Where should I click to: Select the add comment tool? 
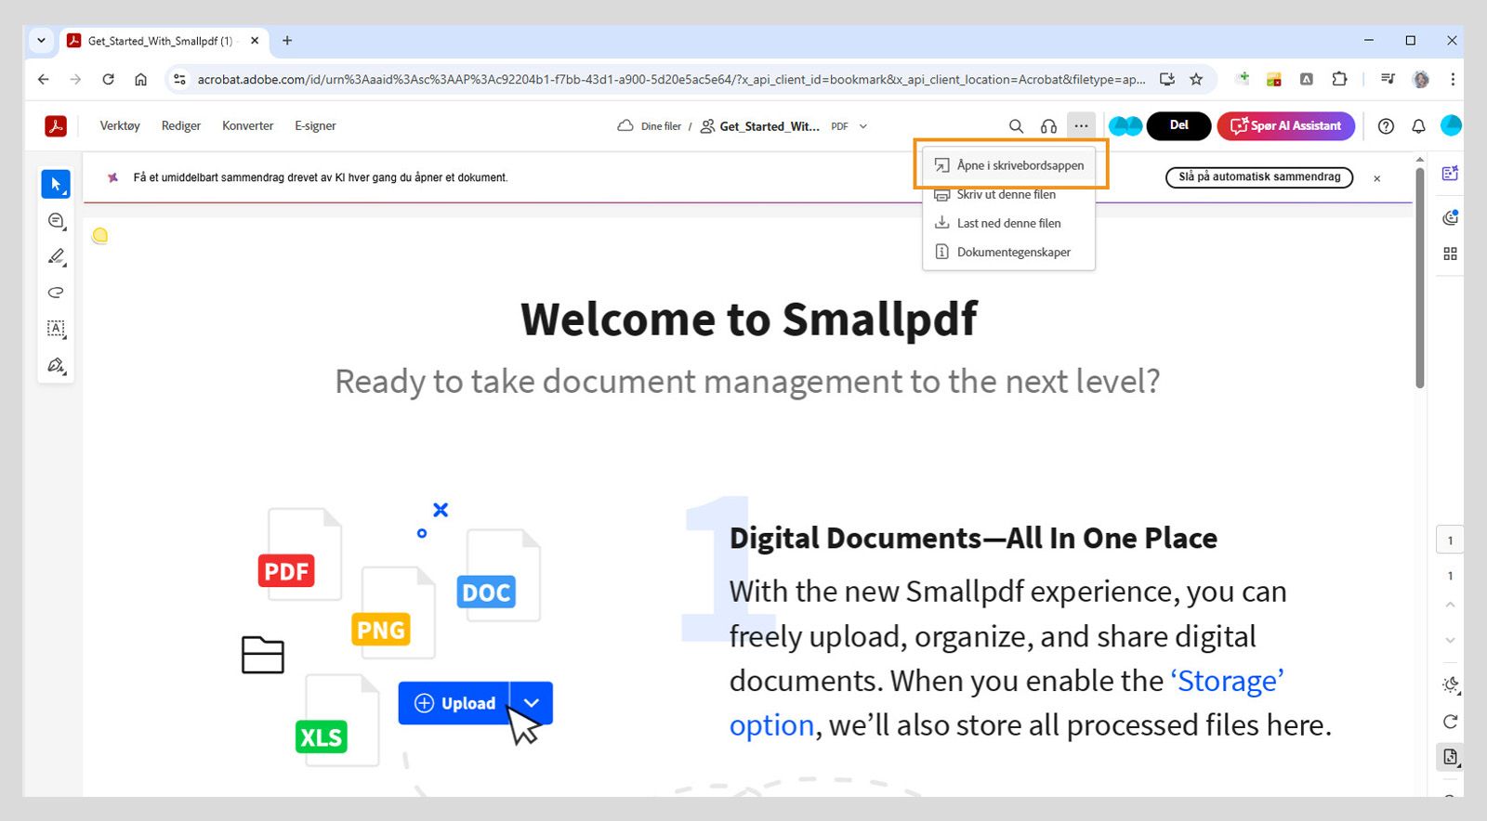click(56, 220)
